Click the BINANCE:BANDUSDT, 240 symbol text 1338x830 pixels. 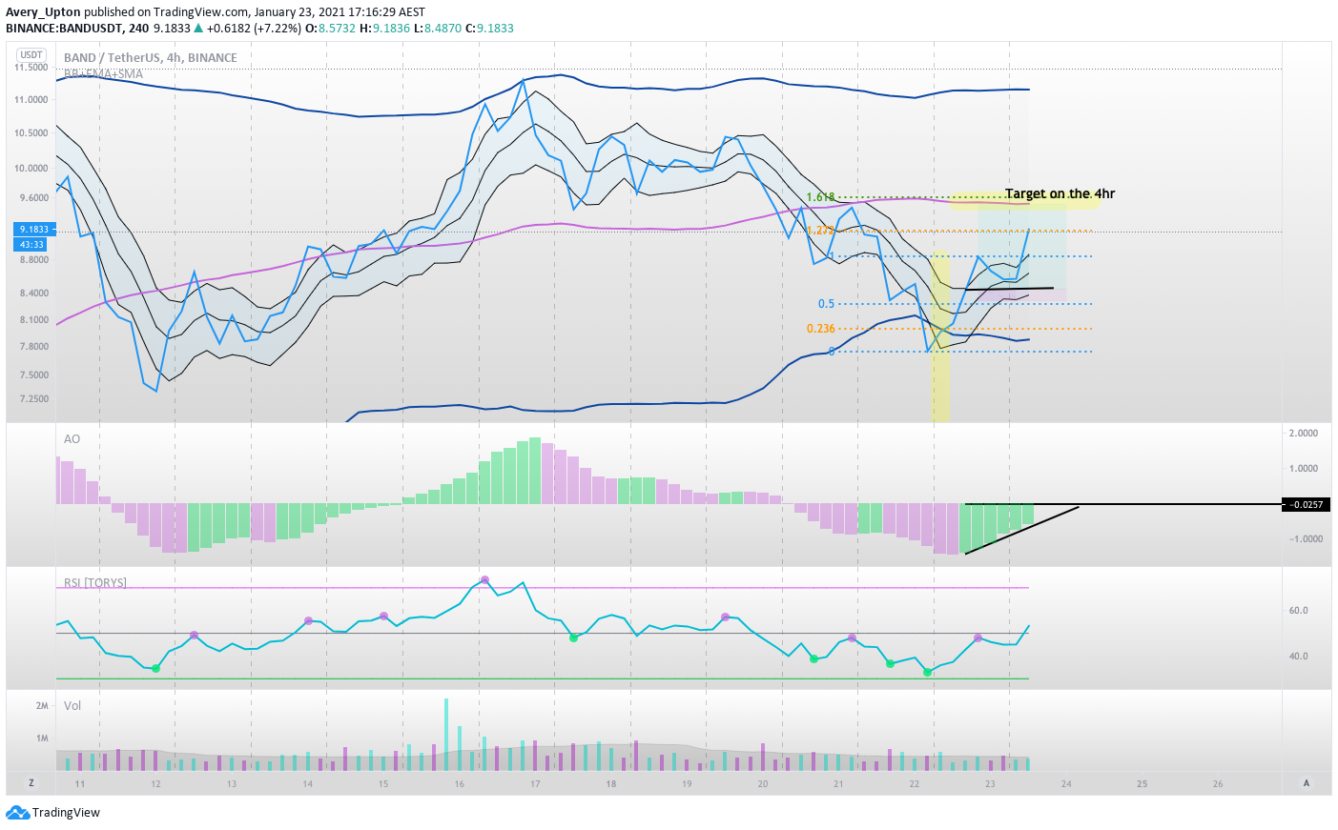point(77,29)
